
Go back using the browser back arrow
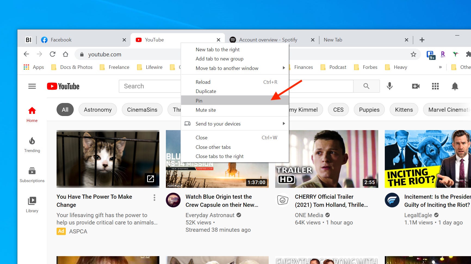coord(26,54)
